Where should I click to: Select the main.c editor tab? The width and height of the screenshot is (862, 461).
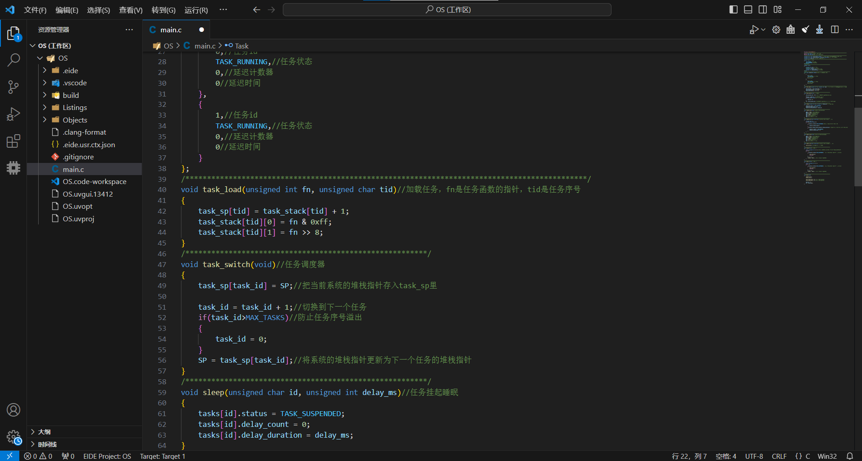171,30
